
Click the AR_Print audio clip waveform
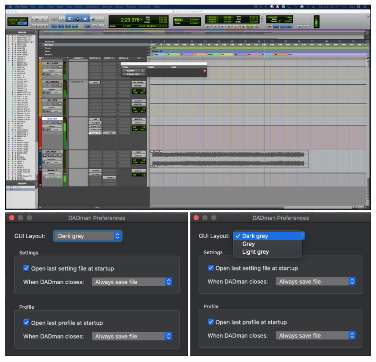tap(229, 159)
